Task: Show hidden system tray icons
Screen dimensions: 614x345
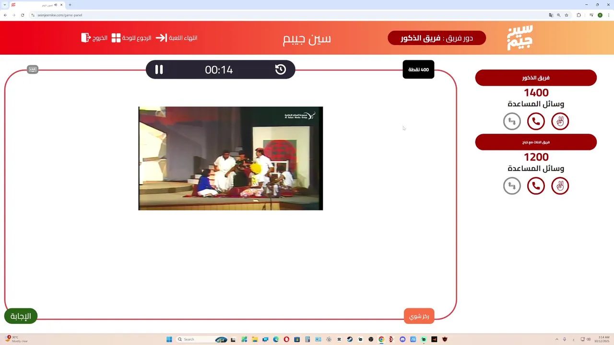Action: point(557,339)
